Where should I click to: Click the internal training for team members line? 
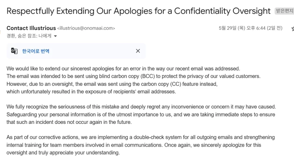point(134,145)
